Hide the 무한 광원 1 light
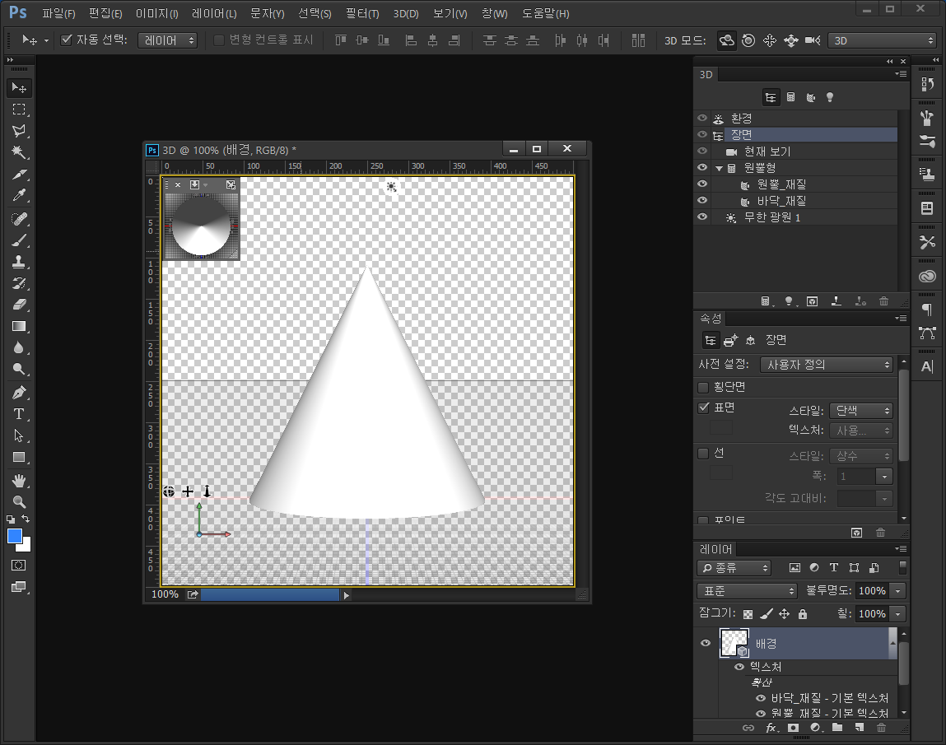946x745 pixels. 702,217
